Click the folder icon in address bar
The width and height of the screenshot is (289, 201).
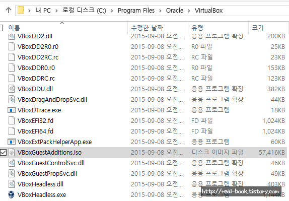click(21, 10)
